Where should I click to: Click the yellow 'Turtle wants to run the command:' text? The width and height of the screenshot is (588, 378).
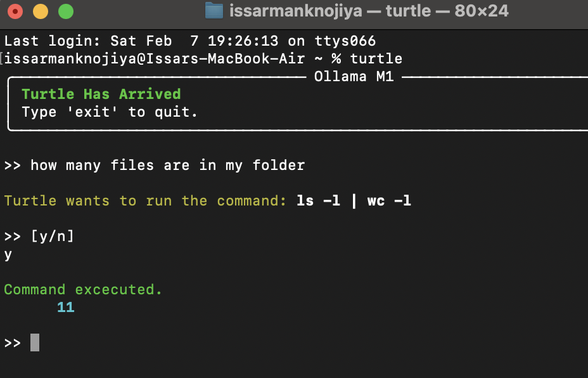pos(146,201)
